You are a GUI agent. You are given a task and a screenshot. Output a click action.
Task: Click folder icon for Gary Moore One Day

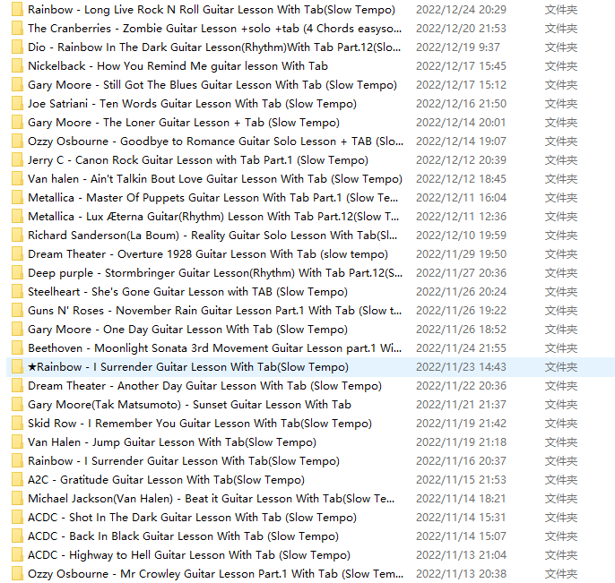[x=17, y=330]
